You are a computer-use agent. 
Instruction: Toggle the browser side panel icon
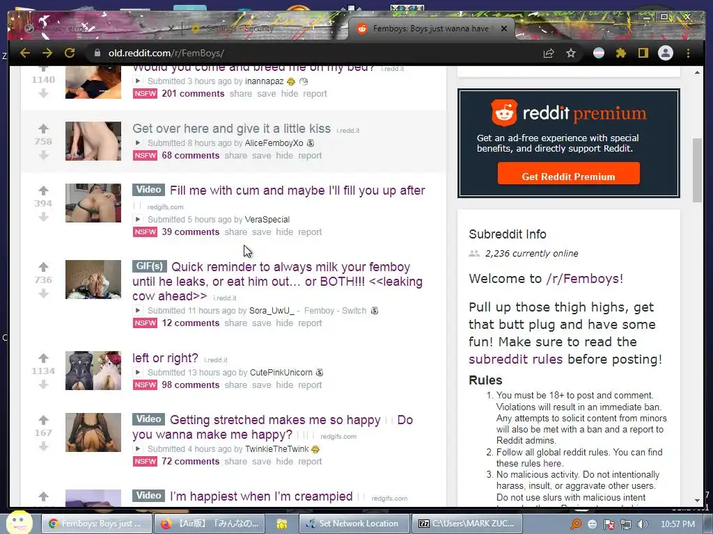tap(643, 53)
